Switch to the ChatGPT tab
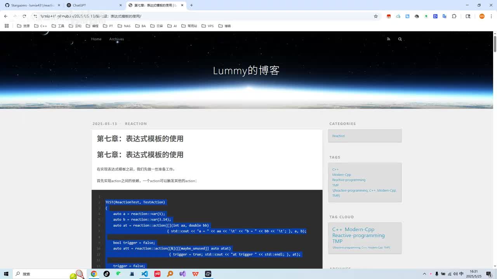This screenshot has width=497, height=279. [x=94, y=5]
